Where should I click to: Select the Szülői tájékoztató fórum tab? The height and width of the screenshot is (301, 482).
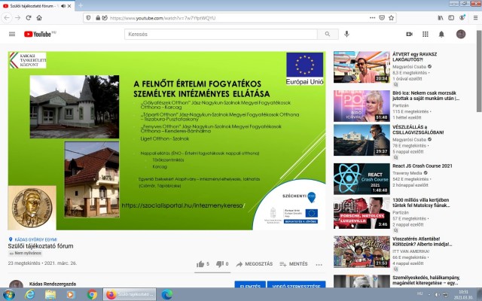pos(37,6)
